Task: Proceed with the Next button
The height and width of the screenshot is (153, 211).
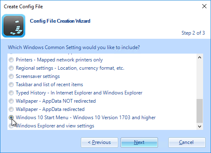Action: pos(139,142)
